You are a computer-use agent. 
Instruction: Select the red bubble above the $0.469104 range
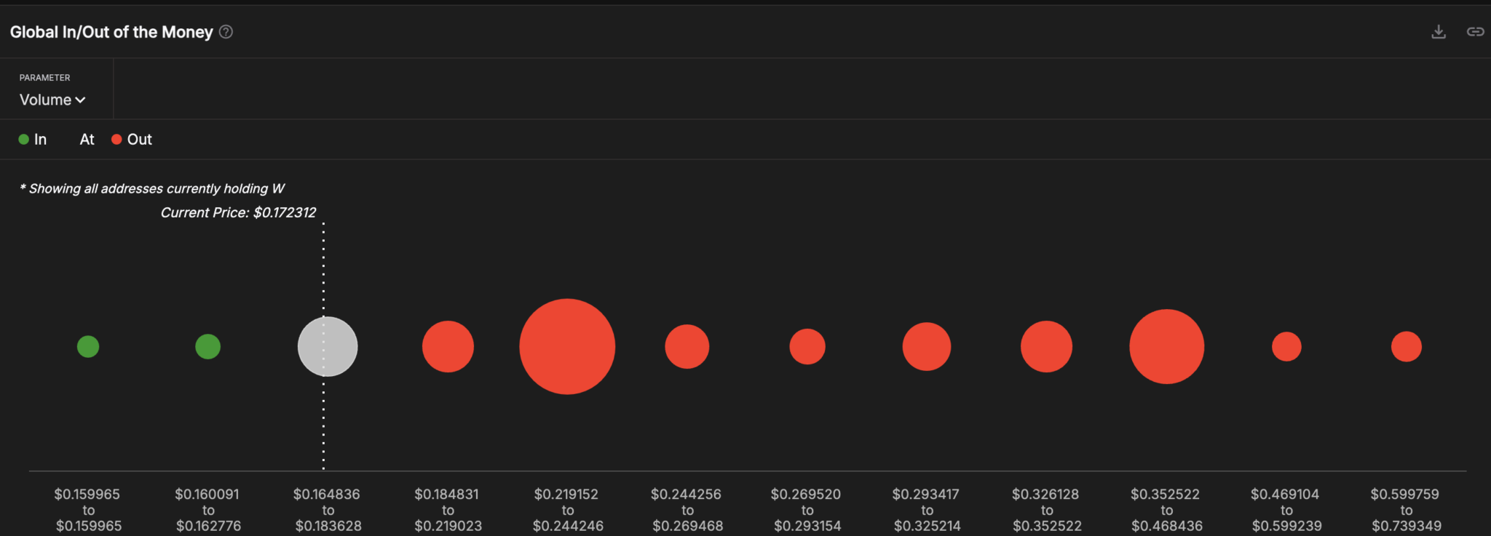point(1286,346)
